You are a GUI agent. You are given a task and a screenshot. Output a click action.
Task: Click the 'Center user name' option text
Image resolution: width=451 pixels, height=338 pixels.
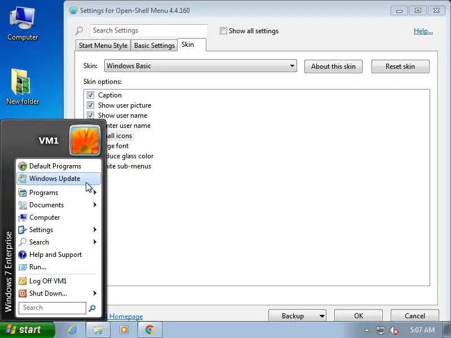tap(129, 126)
